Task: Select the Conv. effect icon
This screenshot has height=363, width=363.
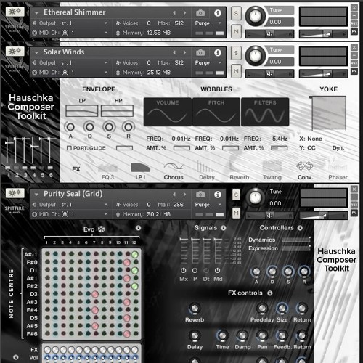Action: 305,166
